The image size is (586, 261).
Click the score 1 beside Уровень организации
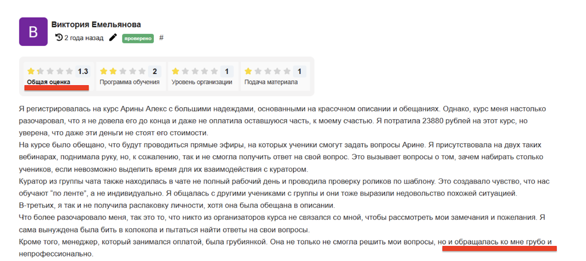tap(226, 71)
